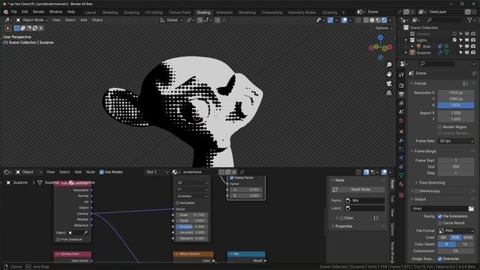Enable the Normalize checkbox
The width and height of the screenshot is (480, 270).
[x=178, y=203]
